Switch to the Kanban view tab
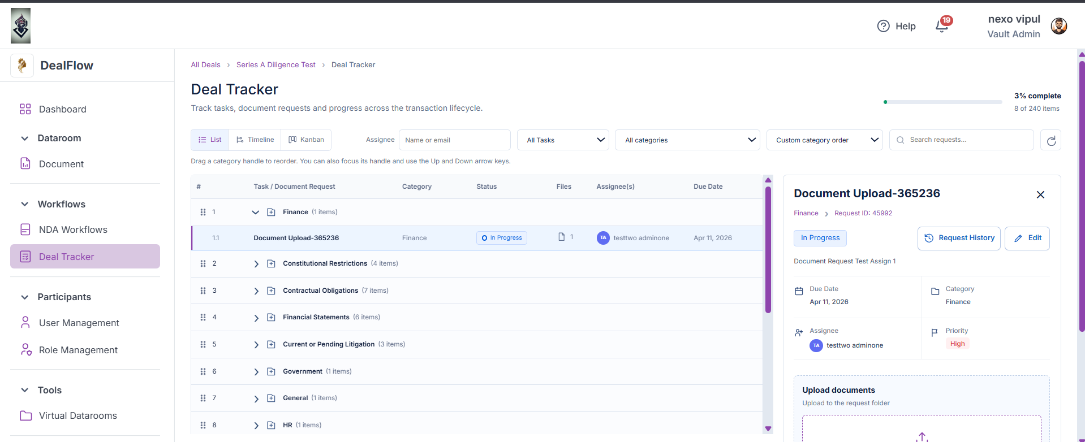This screenshot has width=1085, height=442. (x=306, y=140)
